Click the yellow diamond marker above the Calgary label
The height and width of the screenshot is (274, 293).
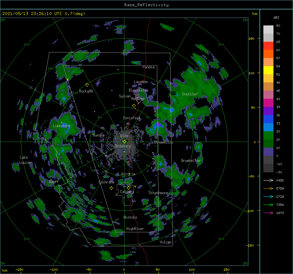click(129, 188)
